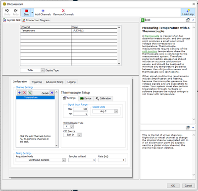
Task: Open the Advanced Timing tab
Action: [54, 82]
